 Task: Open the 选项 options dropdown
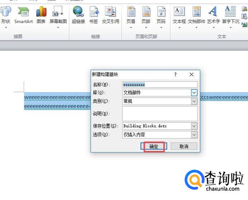194,135
